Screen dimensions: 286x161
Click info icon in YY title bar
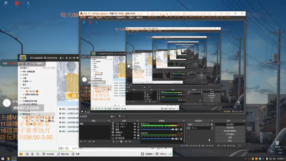77,58
